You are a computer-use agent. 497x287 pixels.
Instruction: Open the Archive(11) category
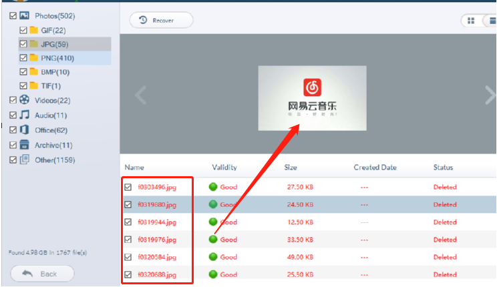[x=53, y=145]
